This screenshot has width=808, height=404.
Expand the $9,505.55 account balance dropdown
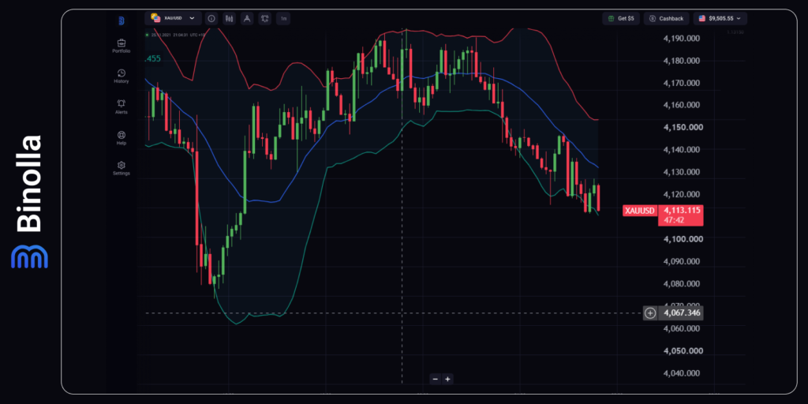720,19
